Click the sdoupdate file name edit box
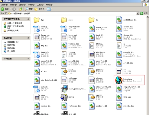 133,80
